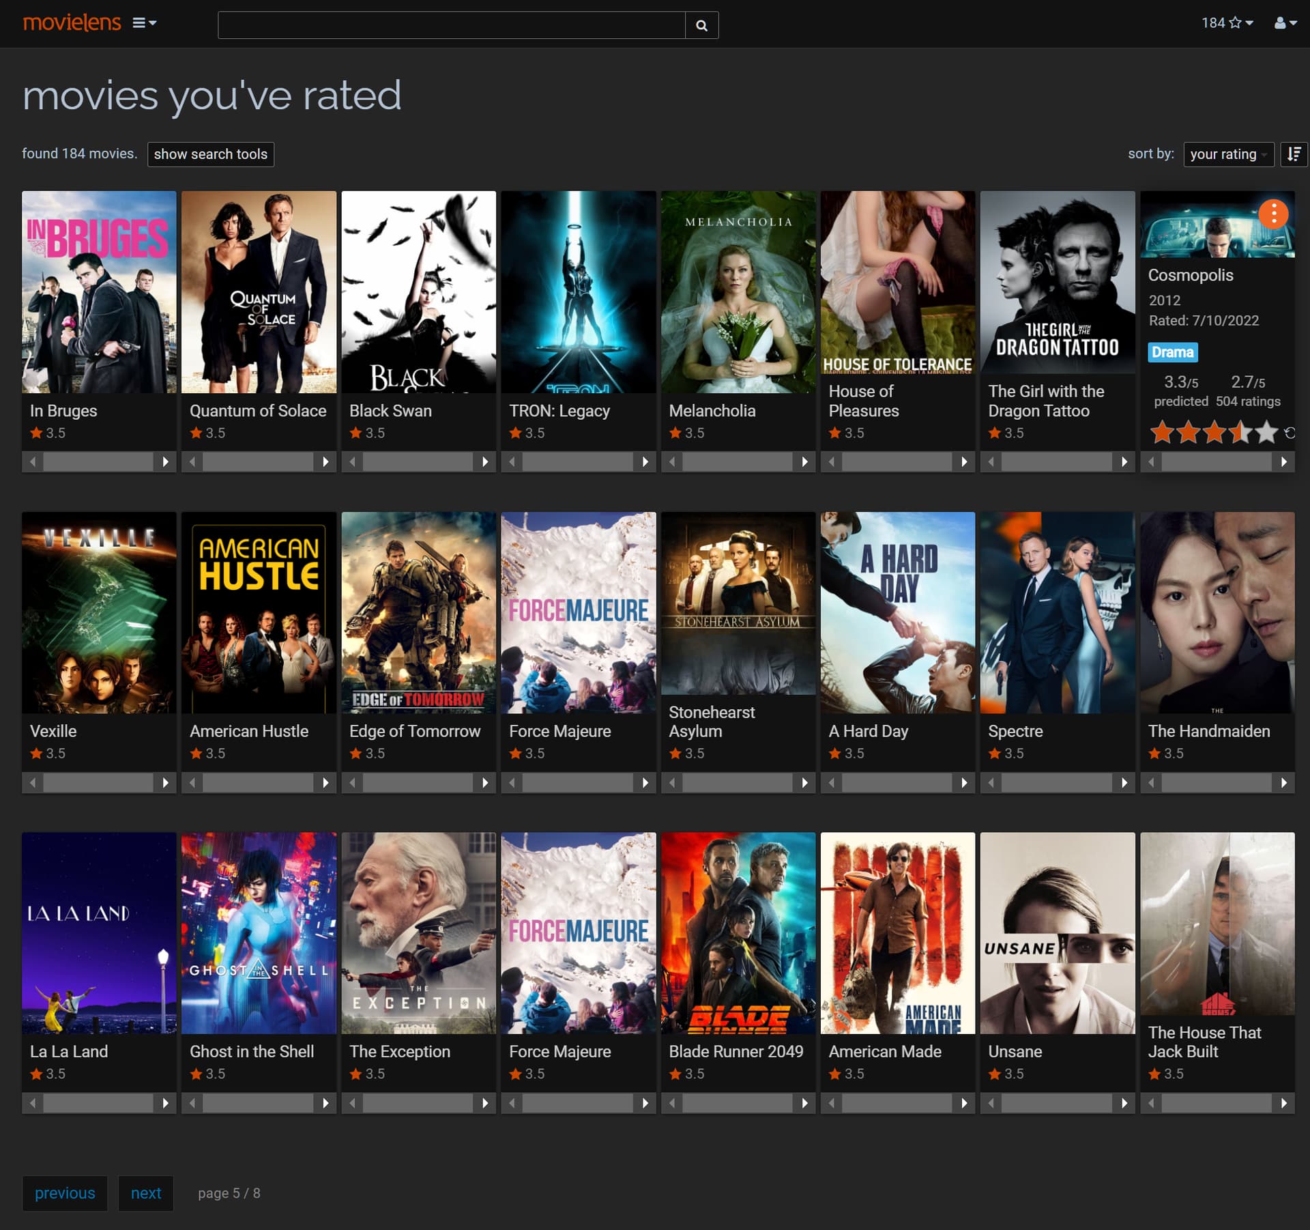Click right arrow under American Hustle
1310x1230 pixels.
pyautogui.click(x=325, y=783)
